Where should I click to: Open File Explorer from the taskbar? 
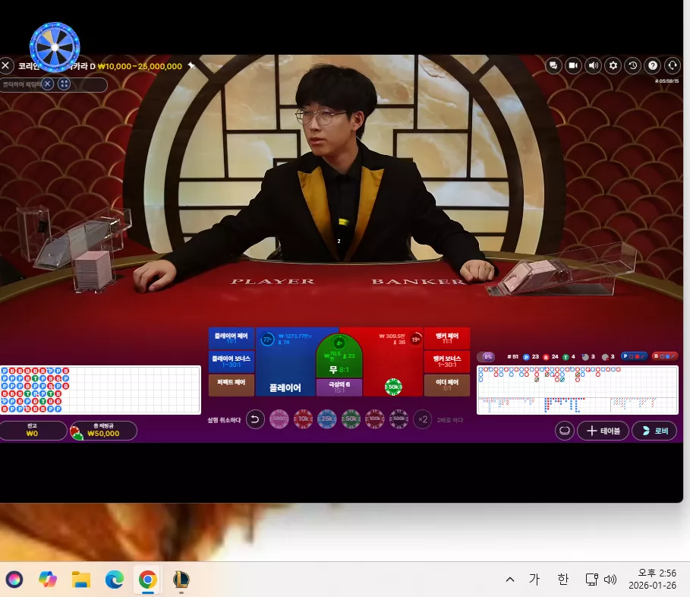81,579
